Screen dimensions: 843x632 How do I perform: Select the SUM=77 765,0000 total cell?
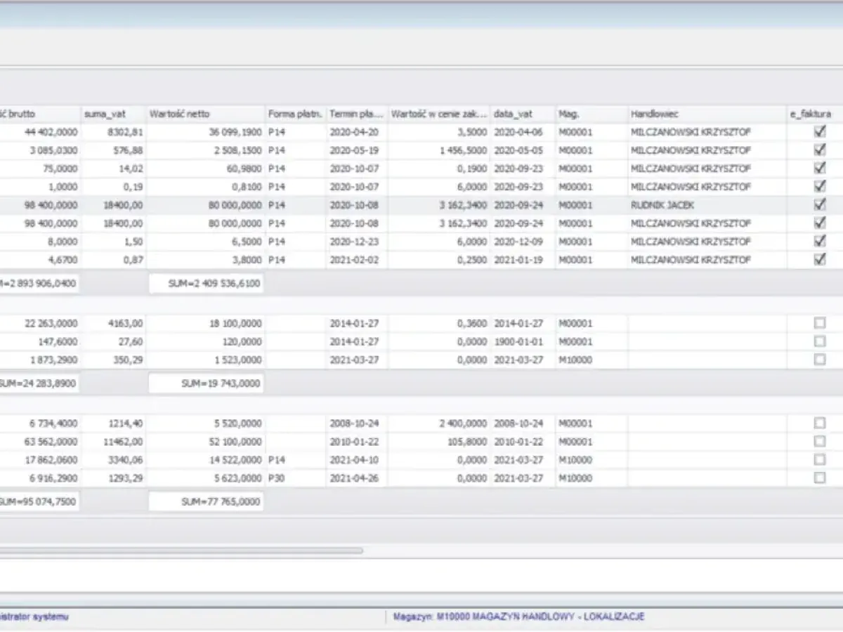pos(207,502)
